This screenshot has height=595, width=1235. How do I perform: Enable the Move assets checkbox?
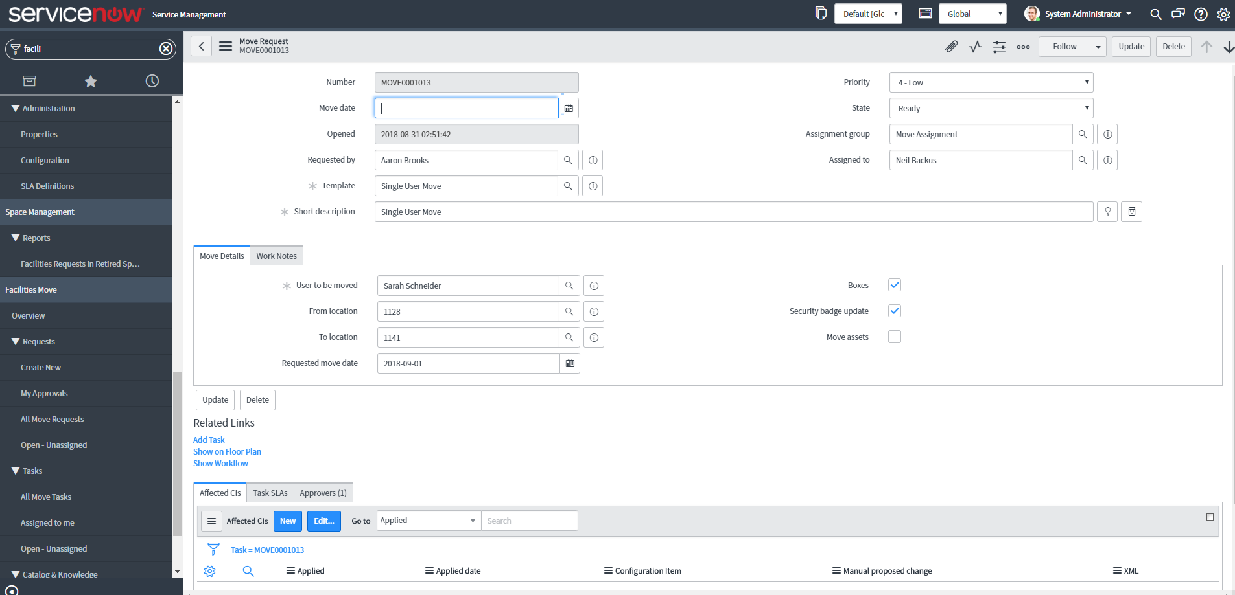click(x=895, y=337)
